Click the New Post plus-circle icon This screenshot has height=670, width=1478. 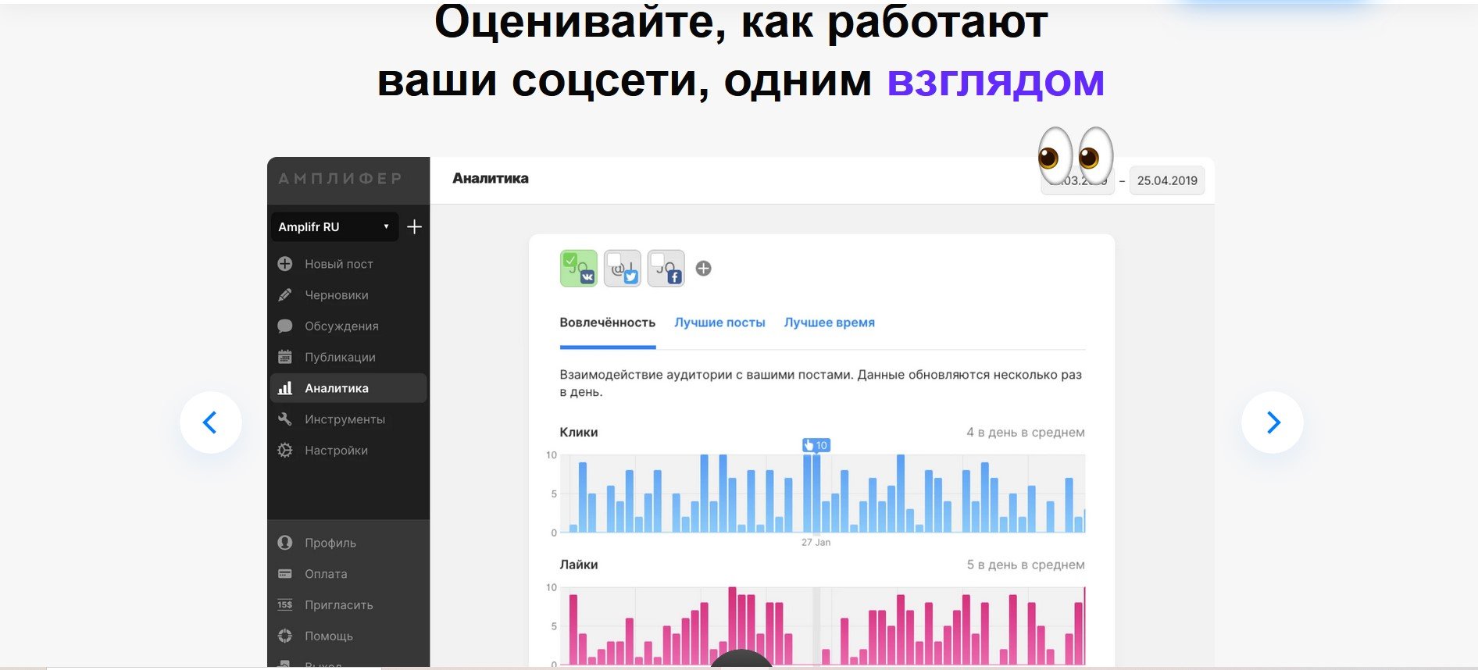(285, 264)
